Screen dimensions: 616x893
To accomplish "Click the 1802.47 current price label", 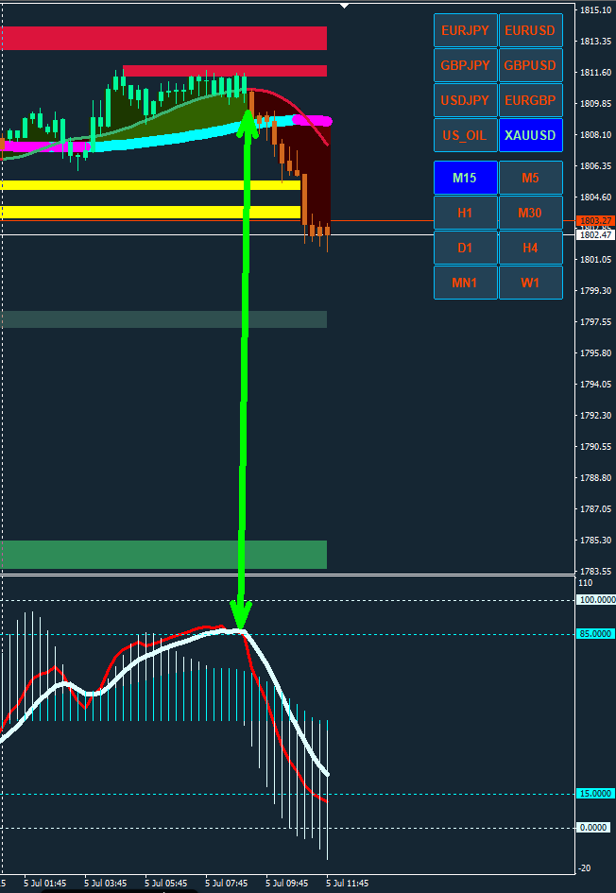I will click(x=595, y=234).
